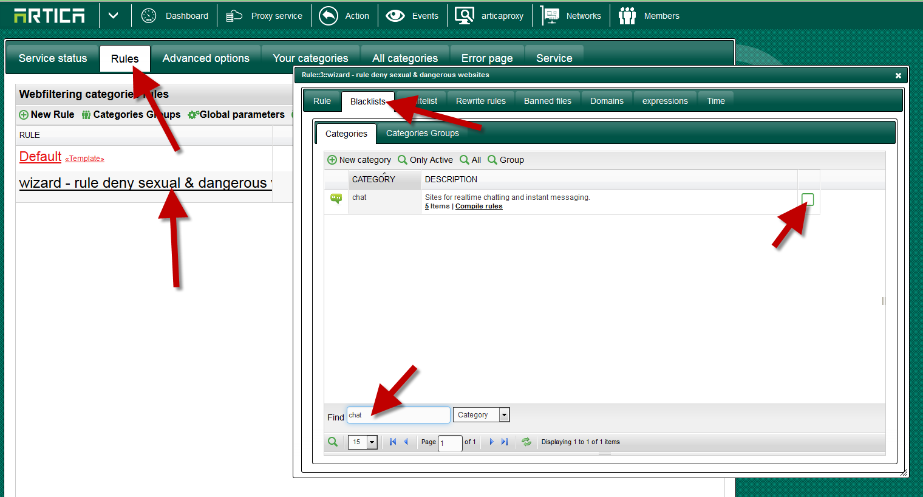Open Global parameters
This screenshot has width=923, height=497.
[x=242, y=114]
